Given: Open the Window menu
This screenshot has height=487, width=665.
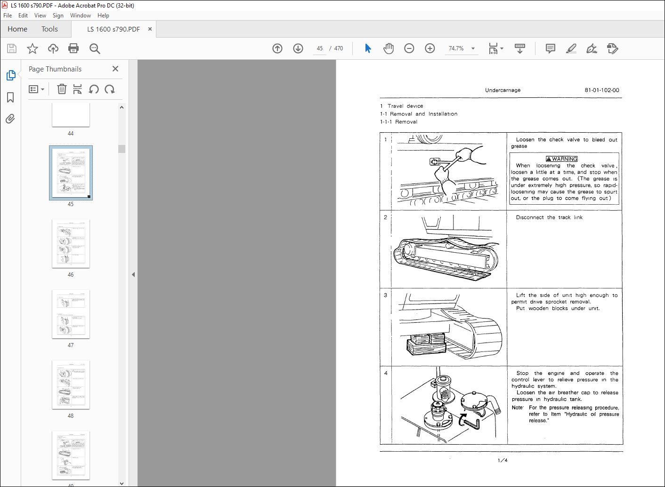Looking at the screenshot, I should pos(81,16).
